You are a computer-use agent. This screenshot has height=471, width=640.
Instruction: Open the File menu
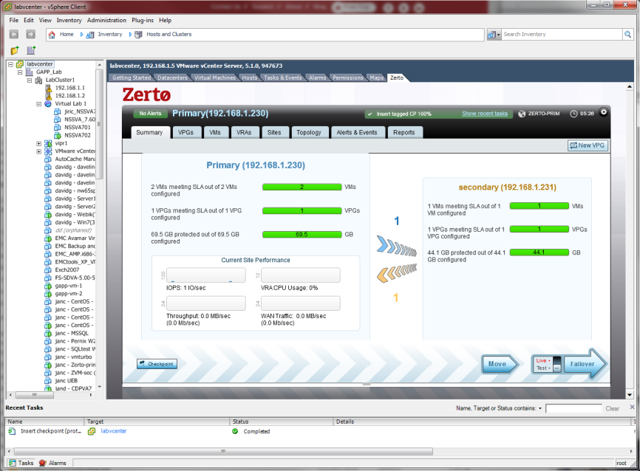14,20
